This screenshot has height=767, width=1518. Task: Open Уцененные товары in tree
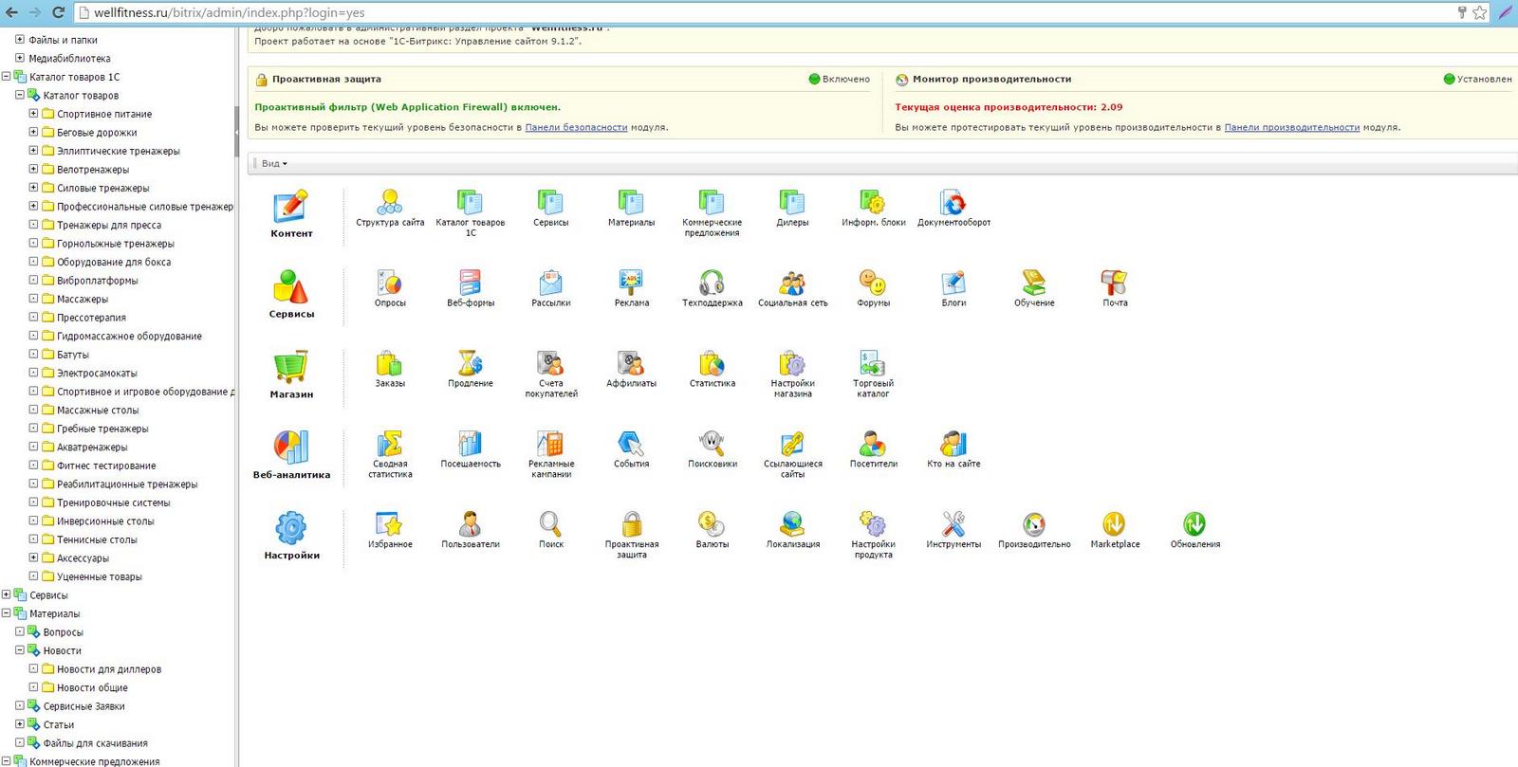pos(100,576)
